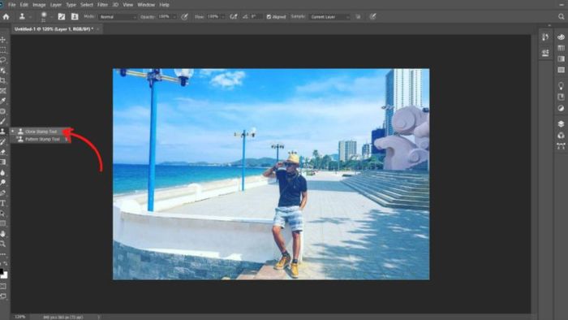Open the Image menu
Screen dimensions: 568x320
pyautogui.click(x=39, y=5)
